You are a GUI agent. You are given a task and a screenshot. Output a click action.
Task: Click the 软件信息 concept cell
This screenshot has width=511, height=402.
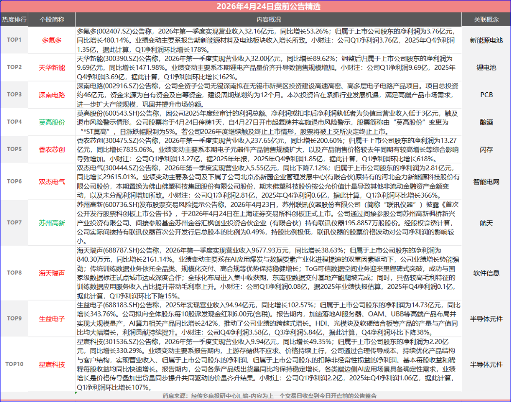coord(486,273)
